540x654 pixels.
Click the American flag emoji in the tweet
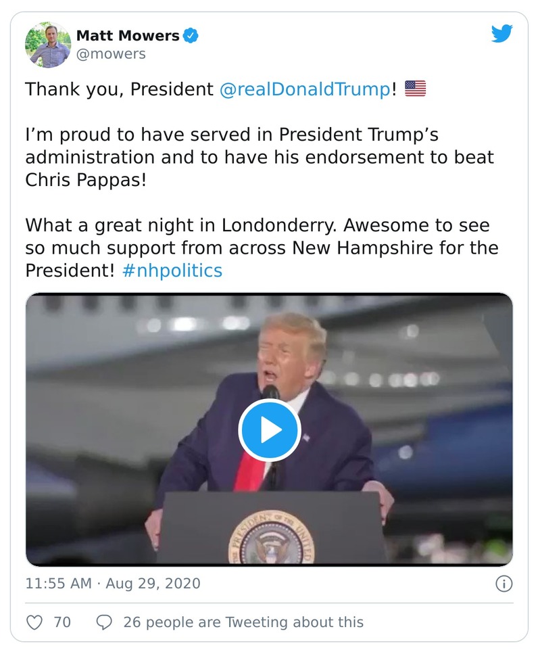[x=416, y=87]
